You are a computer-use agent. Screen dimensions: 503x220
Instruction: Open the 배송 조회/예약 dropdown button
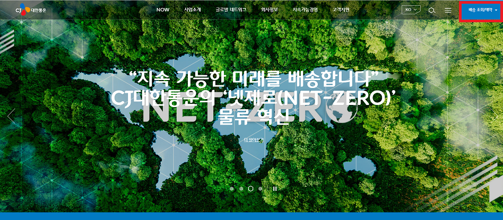[x=481, y=11]
